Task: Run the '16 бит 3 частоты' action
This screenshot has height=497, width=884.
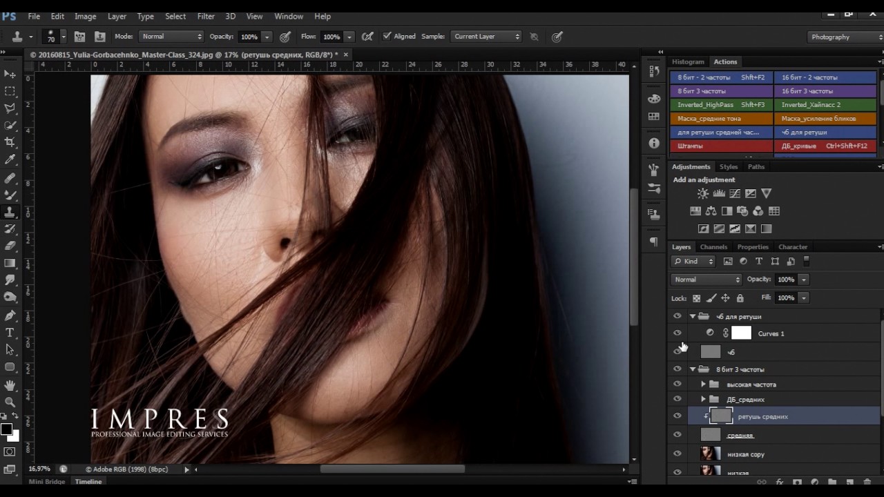Action: 825,91
